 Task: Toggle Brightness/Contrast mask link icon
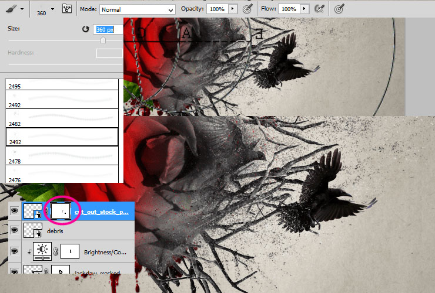(55, 251)
